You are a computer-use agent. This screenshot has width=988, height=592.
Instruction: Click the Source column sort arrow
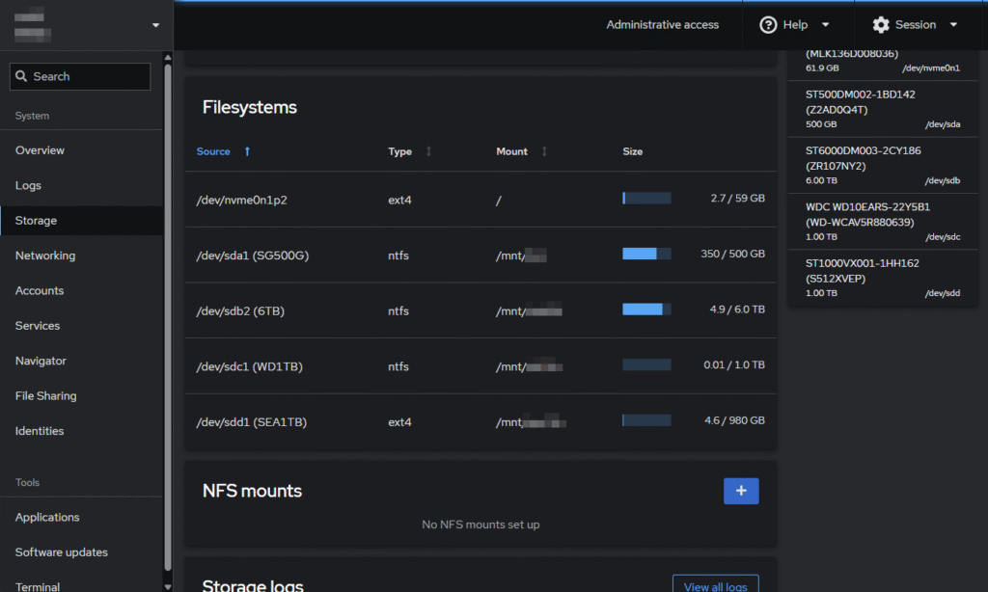coord(247,151)
